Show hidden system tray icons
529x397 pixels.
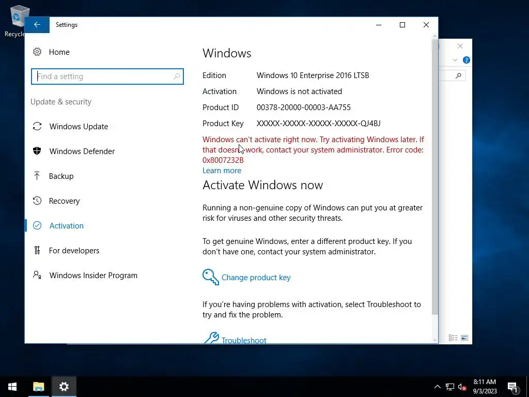pos(437,387)
